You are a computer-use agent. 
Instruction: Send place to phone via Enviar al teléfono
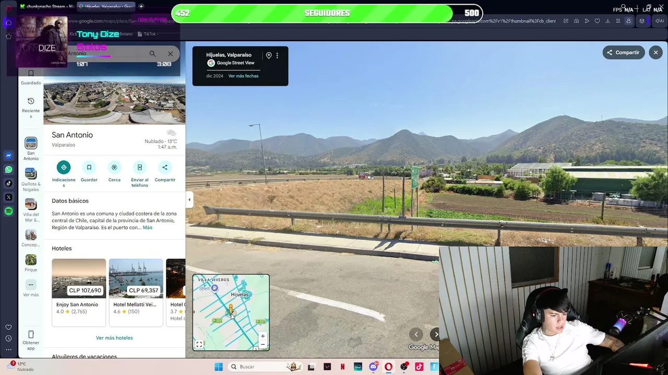[139, 167]
